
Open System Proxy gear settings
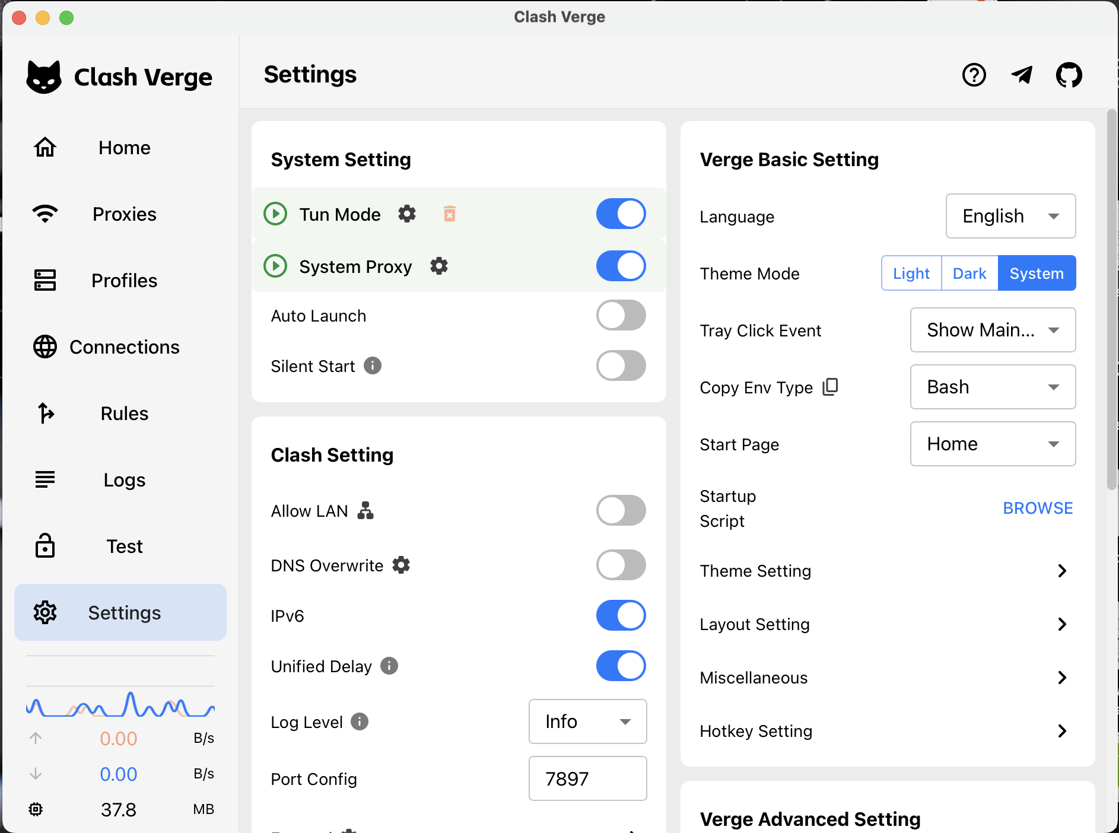pyautogui.click(x=439, y=266)
